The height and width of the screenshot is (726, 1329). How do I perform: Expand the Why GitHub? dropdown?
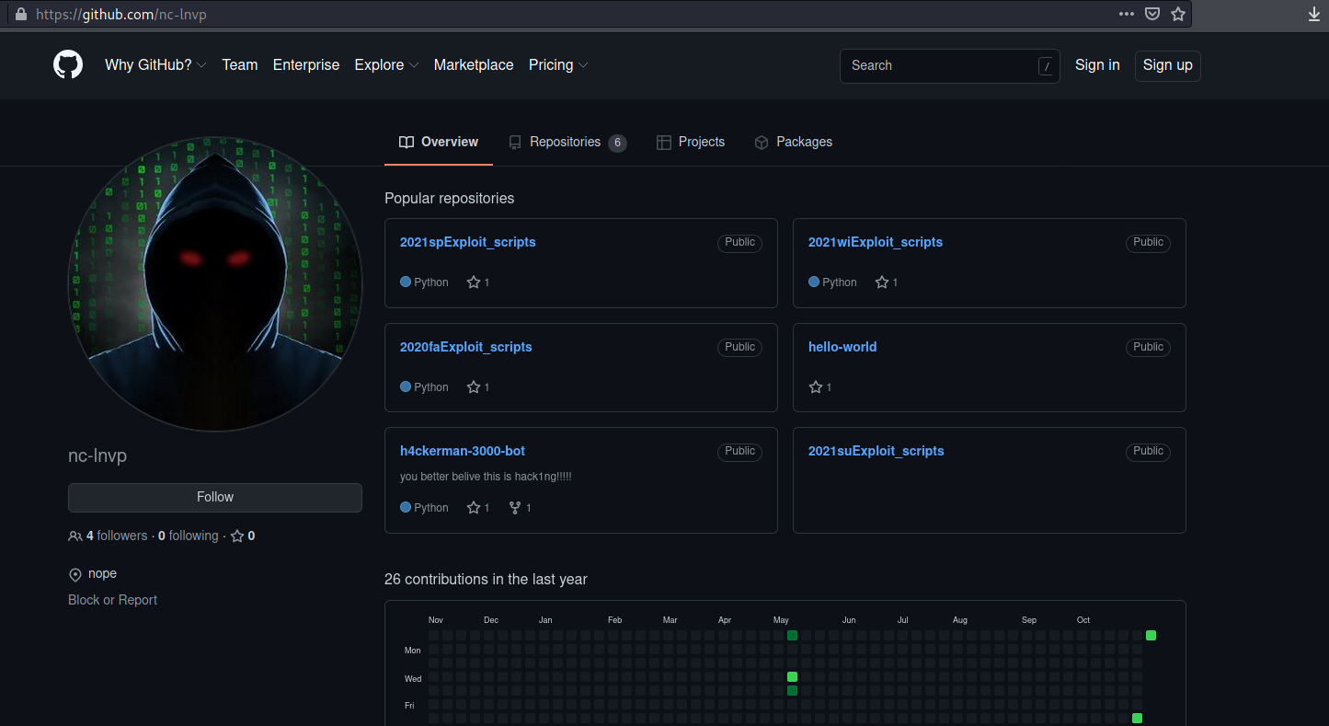coord(155,64)
